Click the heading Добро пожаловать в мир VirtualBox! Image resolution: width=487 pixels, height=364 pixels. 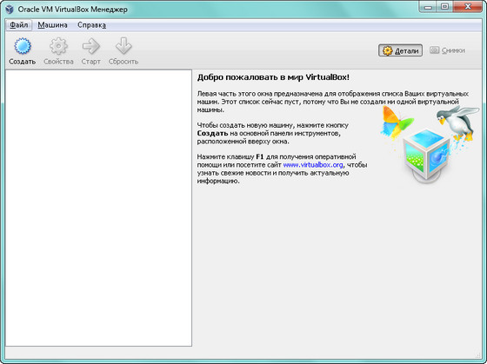click(273, 77)
